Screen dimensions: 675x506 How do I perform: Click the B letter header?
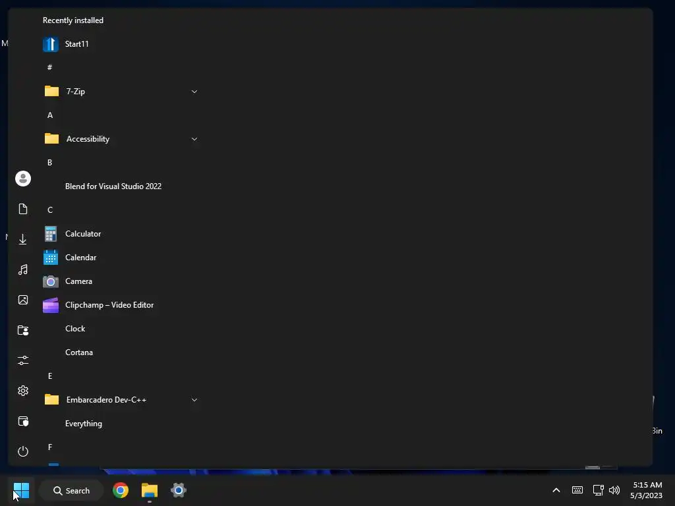(x=50, y=162)
